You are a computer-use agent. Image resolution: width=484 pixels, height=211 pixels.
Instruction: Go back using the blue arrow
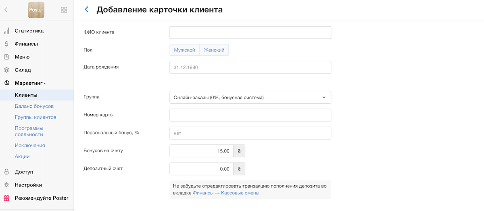(x=86, y=10)
